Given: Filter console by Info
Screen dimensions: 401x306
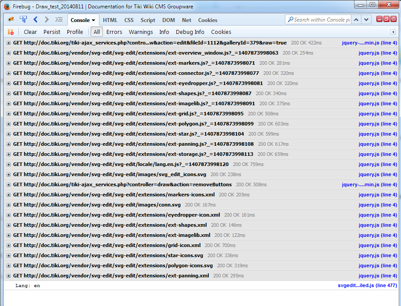Looking at the screenshot, I should pos(164,32).
